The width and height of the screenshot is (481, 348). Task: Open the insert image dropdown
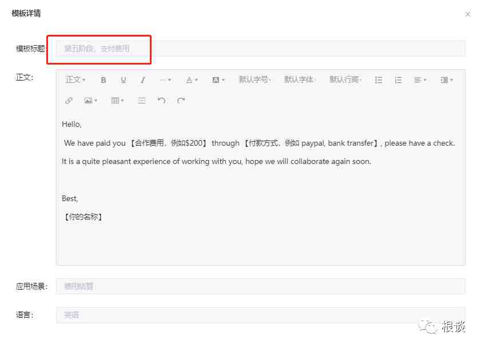90,101
